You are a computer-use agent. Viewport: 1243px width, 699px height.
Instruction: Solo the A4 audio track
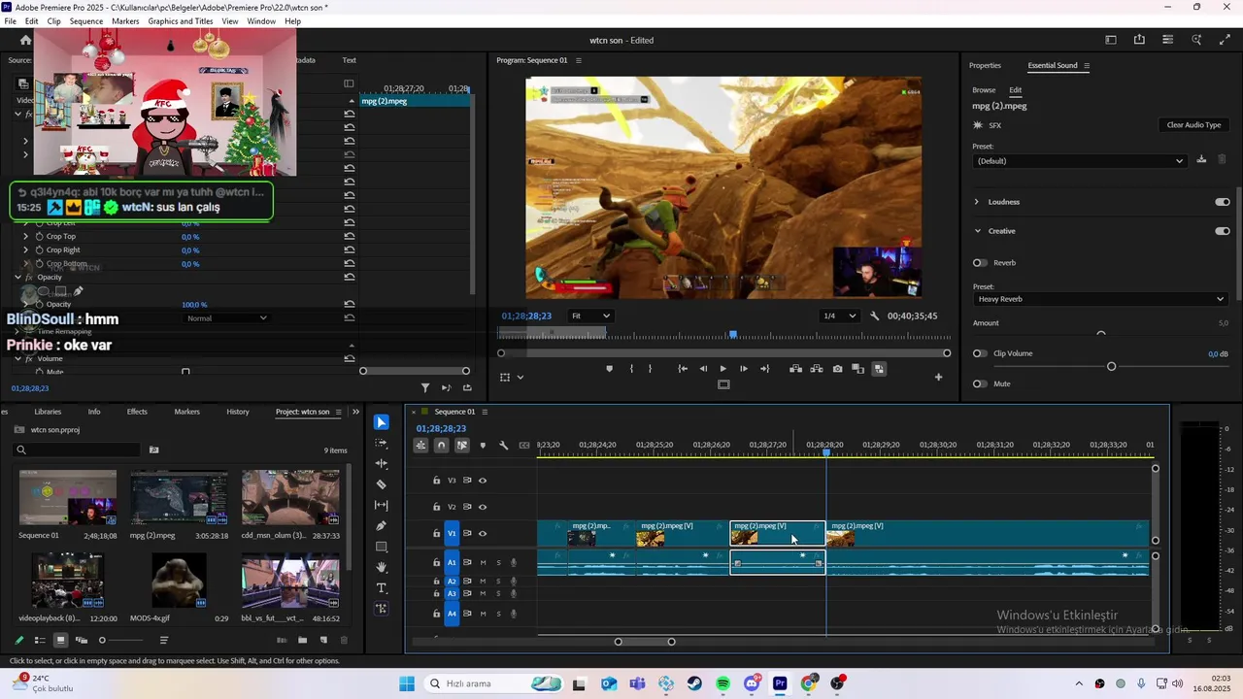[499, 614]
